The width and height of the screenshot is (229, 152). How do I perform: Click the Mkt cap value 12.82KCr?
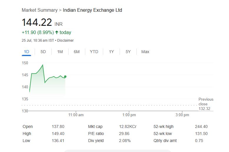(x=128, y=127)
